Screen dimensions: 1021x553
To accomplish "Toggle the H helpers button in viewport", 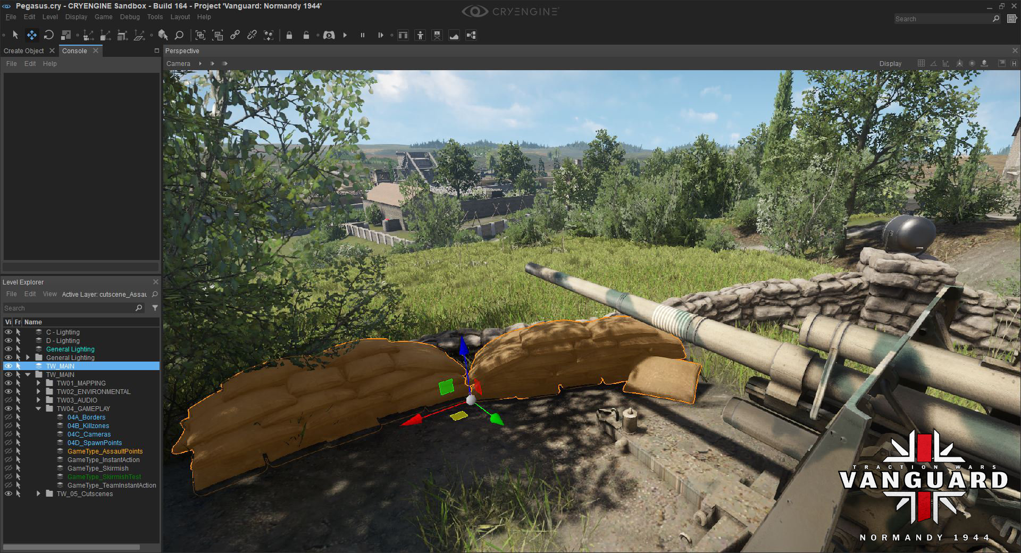I will 1014,63.
